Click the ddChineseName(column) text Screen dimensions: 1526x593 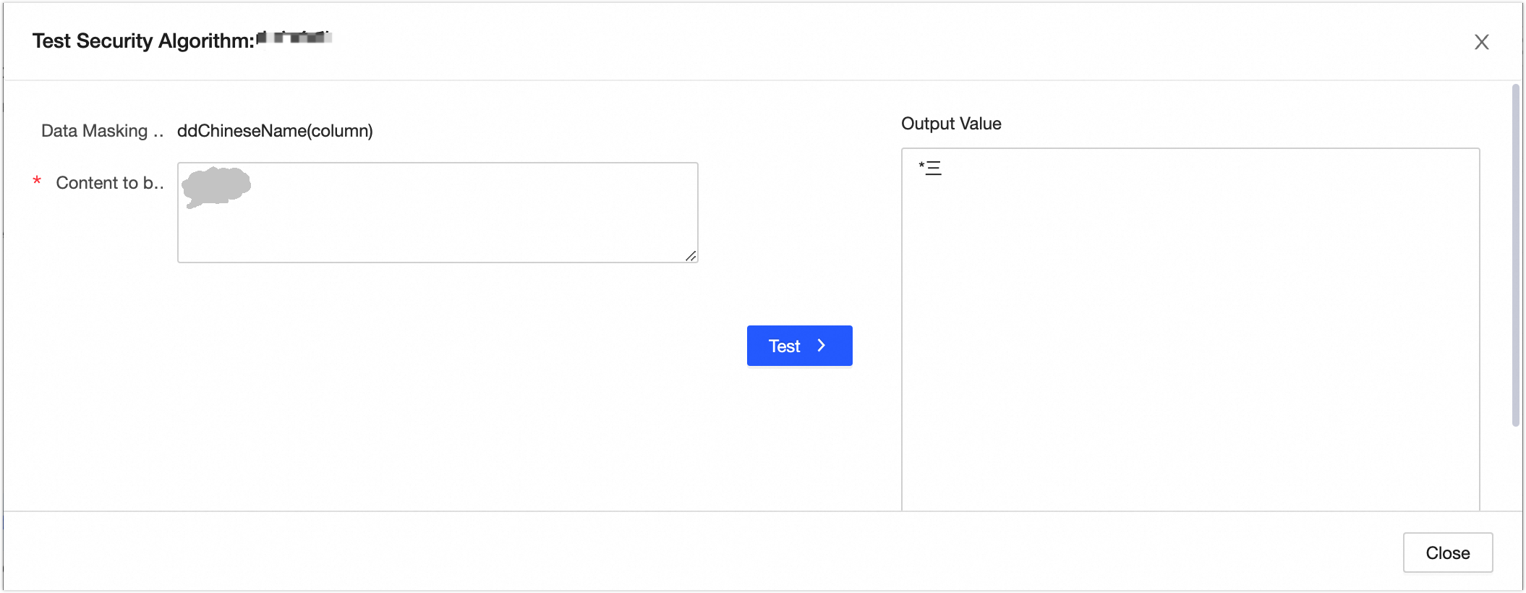(x=275, y=131)
